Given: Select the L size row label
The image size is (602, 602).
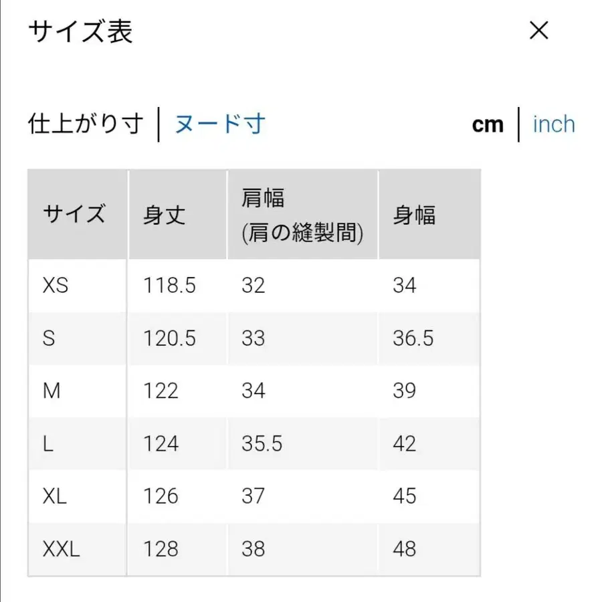Looking at the screenshot, I should coord(47,443).
